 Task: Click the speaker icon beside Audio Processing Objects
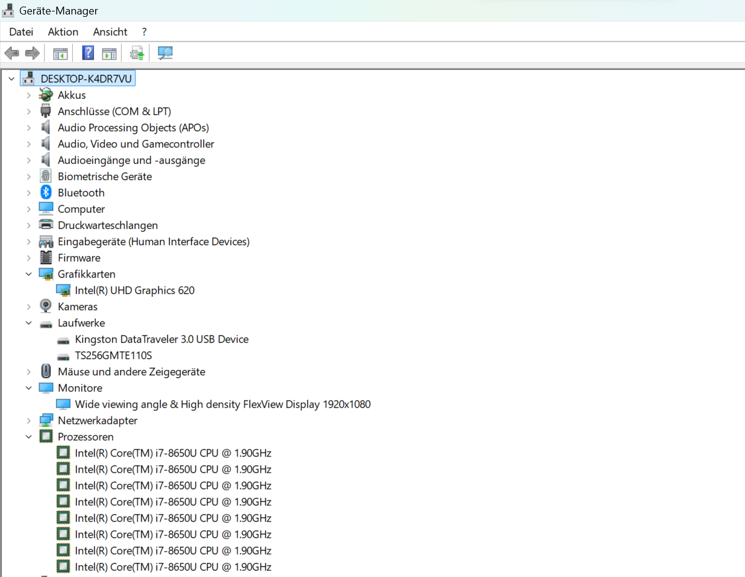pos(46,127)
